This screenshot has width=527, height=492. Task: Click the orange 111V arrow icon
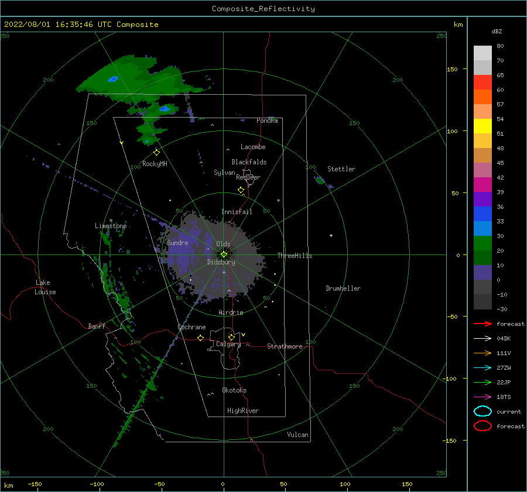click(482, 353)
